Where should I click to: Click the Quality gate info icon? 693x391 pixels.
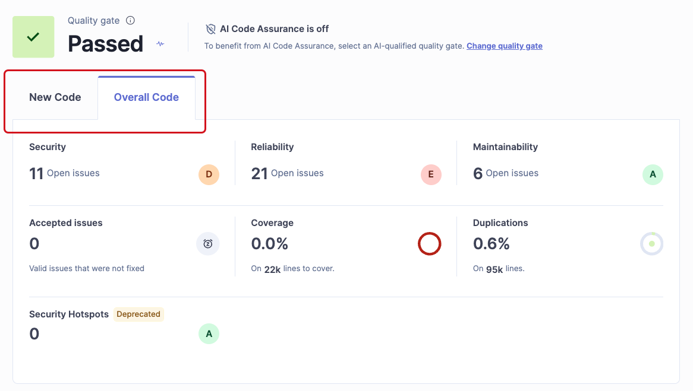click(130, 20)
